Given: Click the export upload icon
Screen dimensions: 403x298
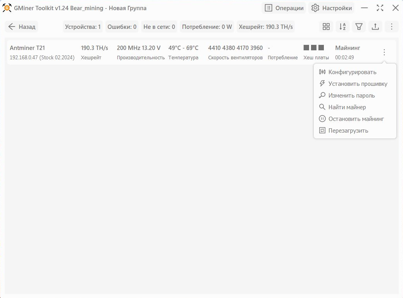Looking at the screenshot, I should [x=375, y=27].
